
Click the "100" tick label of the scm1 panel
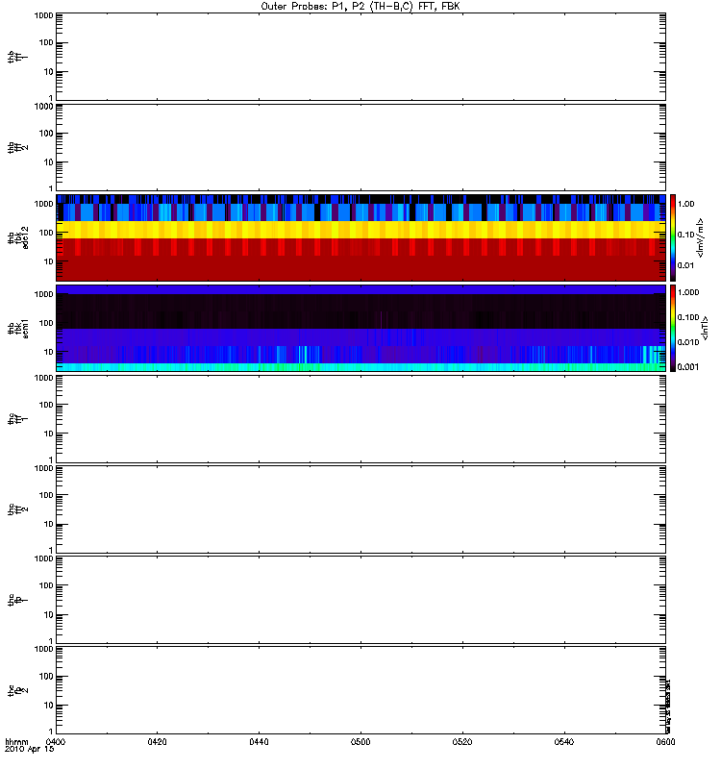pyautogui.click(x=46, y=323)
